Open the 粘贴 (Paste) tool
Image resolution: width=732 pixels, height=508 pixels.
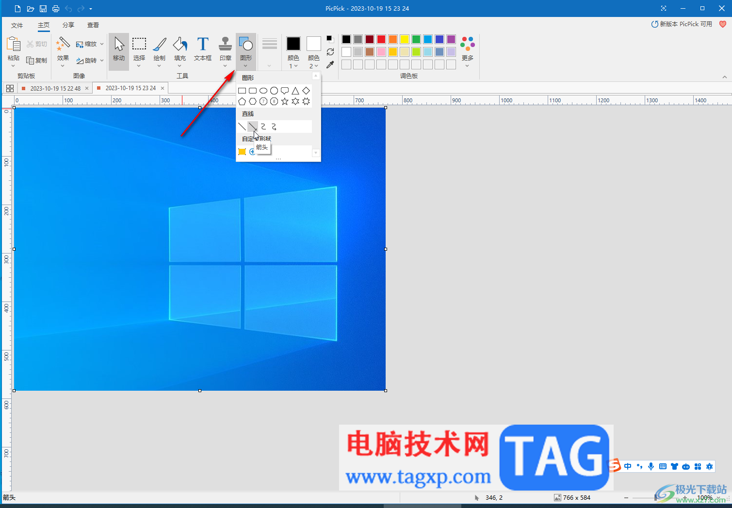point(14,51)
